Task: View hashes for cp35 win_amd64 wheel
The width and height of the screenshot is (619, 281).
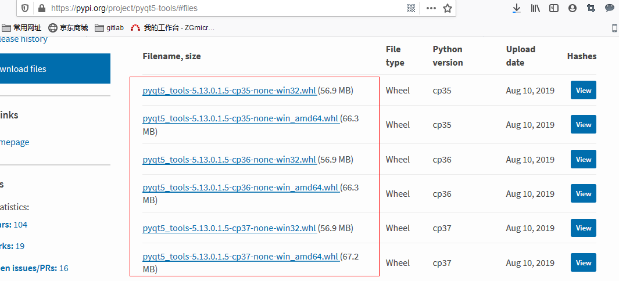Action: 583,125
